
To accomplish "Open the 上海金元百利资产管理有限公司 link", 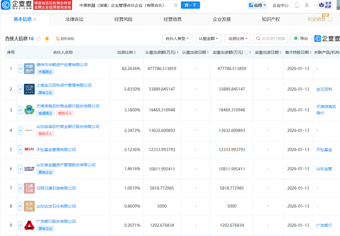I will tap(64, 85).
